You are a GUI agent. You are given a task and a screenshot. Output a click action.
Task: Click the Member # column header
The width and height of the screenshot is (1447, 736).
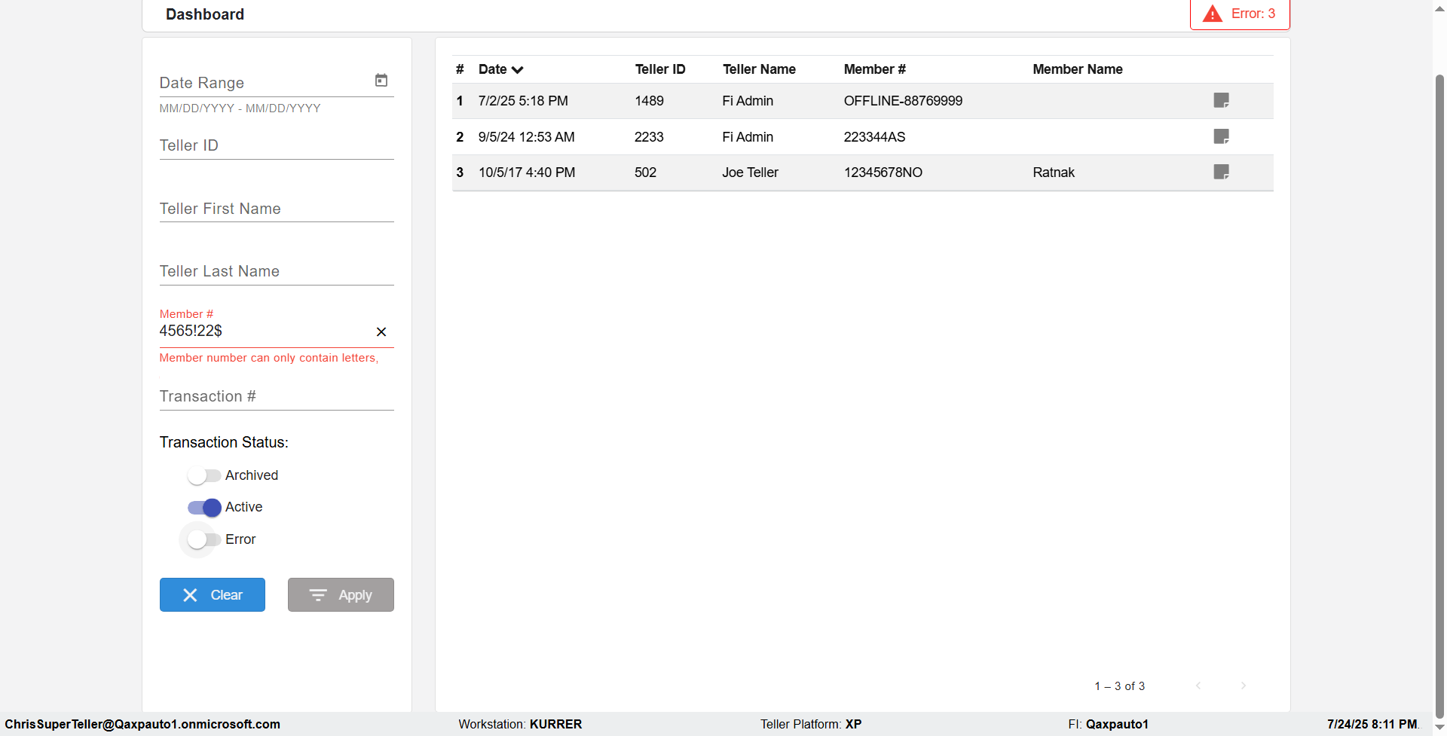point(874,69)
